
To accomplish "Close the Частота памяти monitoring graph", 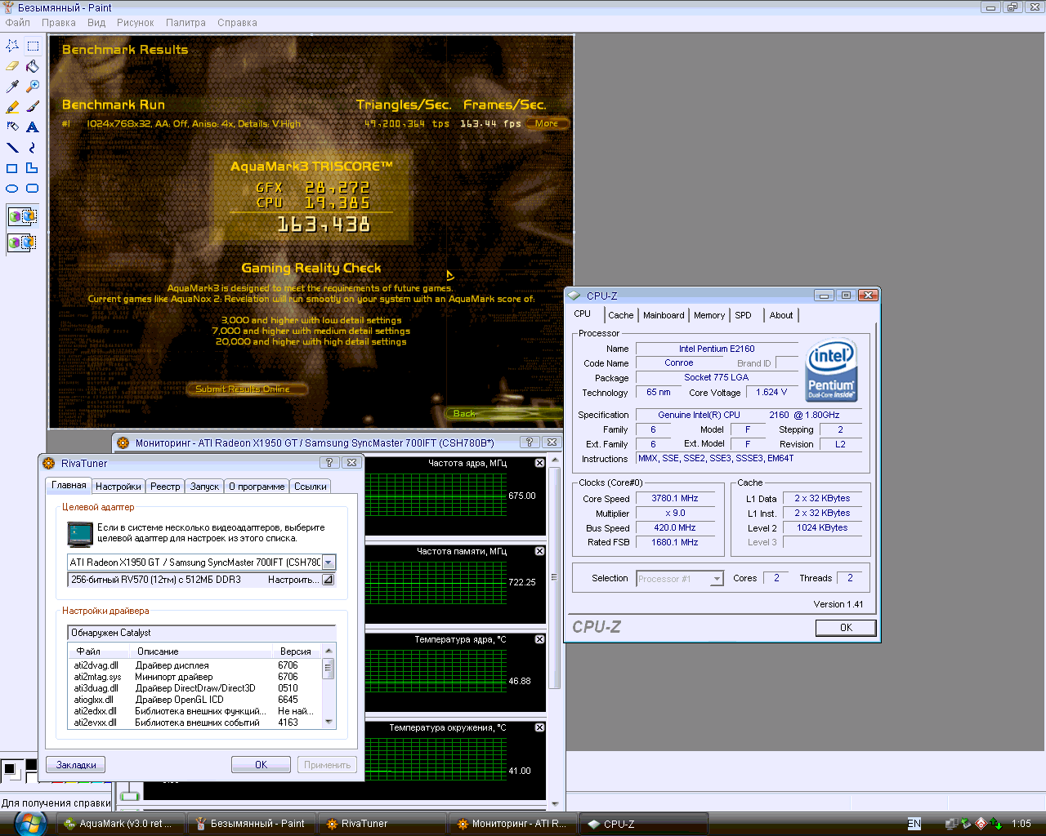I will tap(539, 551).
